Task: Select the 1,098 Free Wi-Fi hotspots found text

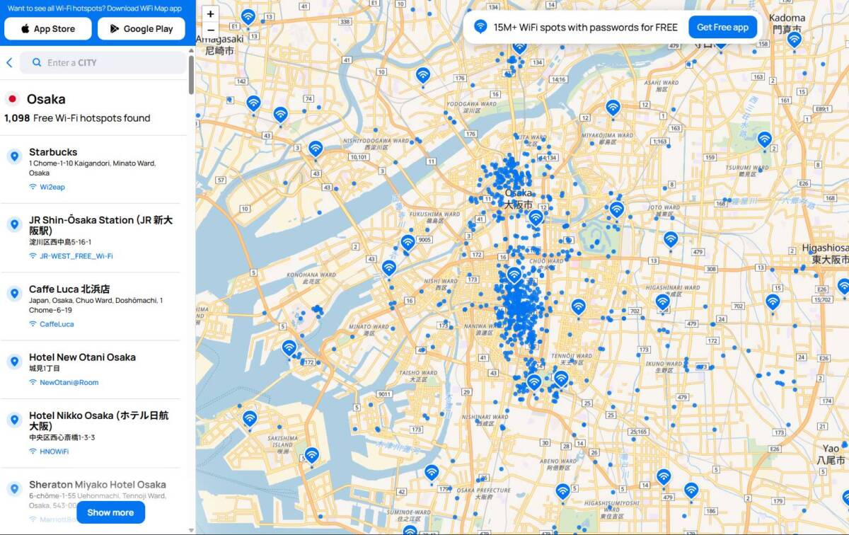Action: pos(77,118)
